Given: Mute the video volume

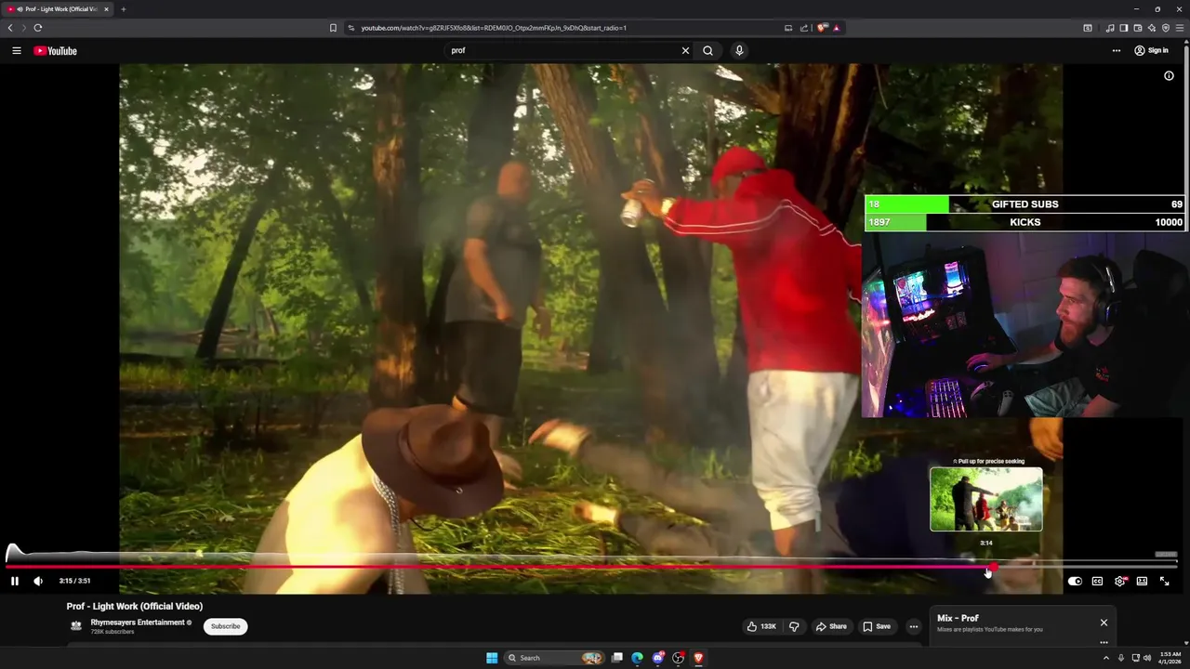Looking at the screenshot, I should point(38,581).
